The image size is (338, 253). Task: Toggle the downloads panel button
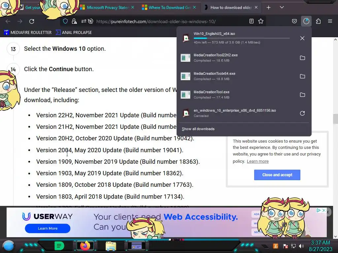coord(306,21)
